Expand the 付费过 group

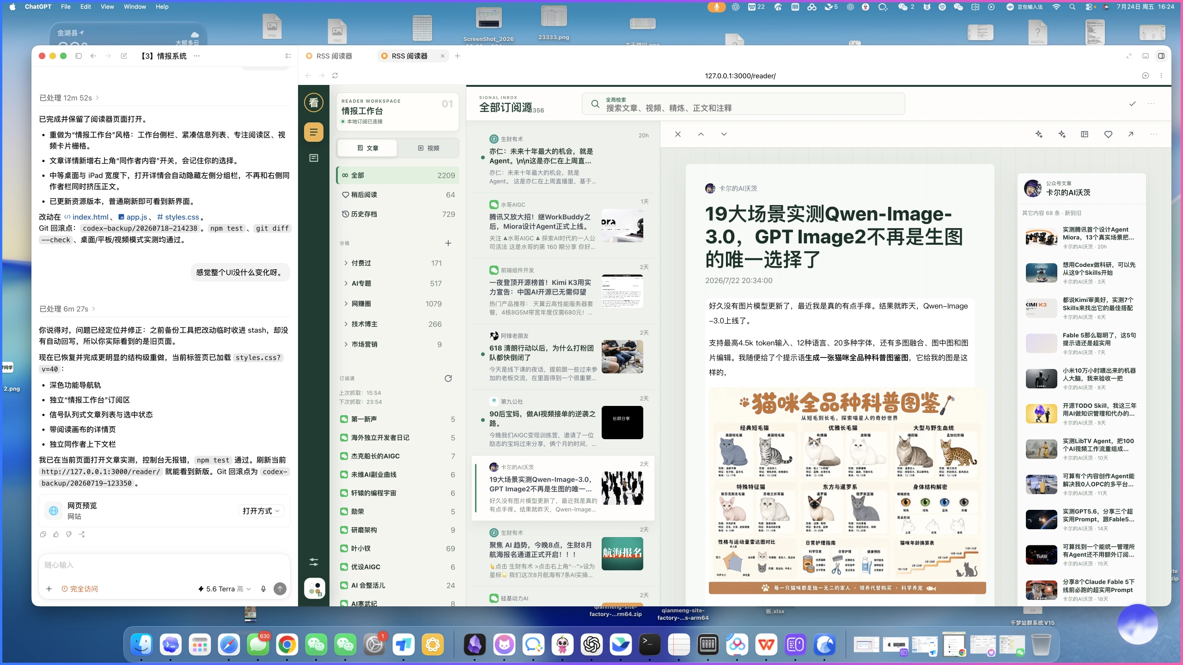[x=346, y=263]
